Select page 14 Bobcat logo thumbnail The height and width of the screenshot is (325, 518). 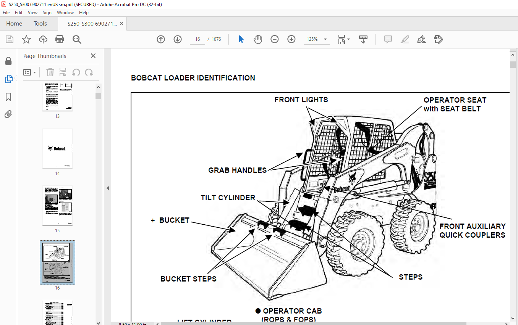(57, 148)
